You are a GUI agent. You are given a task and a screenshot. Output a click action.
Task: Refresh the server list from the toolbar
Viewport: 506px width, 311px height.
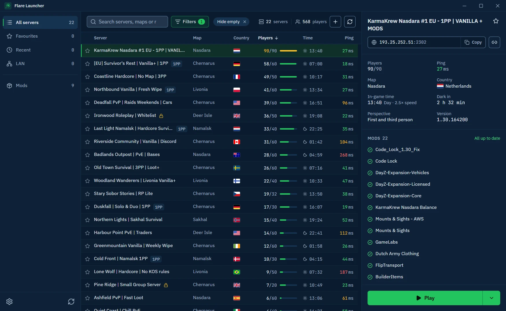[x=350, y=22]
